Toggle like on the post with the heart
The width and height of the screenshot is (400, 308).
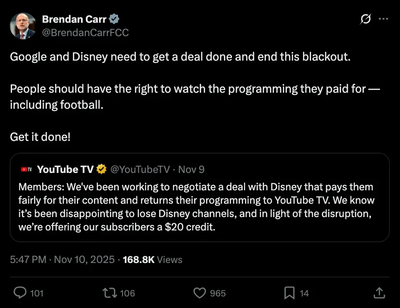(199, 293)
